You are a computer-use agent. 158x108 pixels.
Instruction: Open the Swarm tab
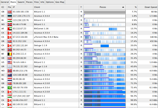click(x=21, y=2)
